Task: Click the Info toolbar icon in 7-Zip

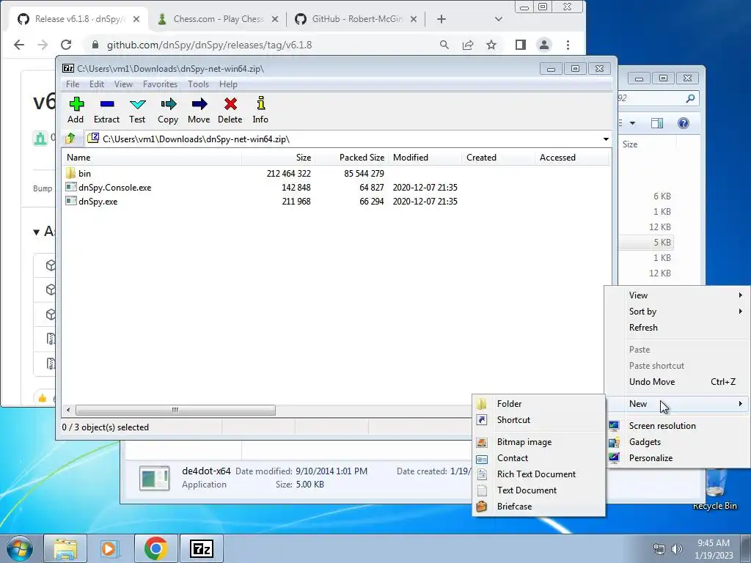Action: point(260,110)
